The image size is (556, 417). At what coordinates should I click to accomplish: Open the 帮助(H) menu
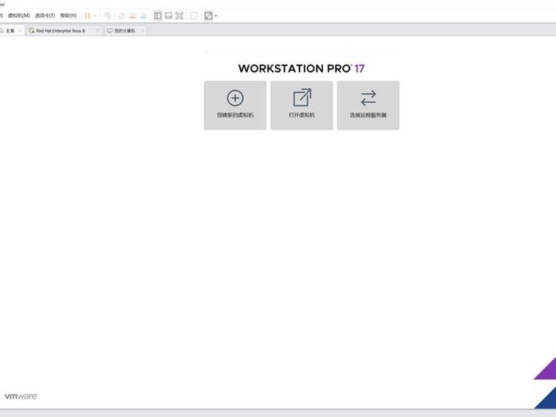pos(68,15)
